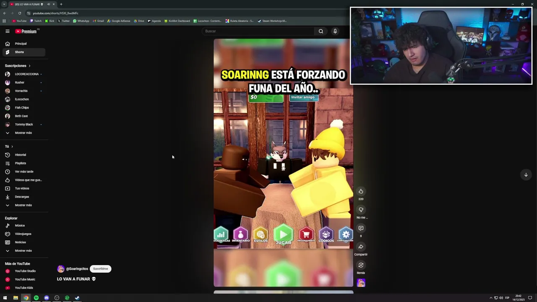Screen dimensions: 537x302
Task: Open Descargas in the sidebar
Action: point(23,197)
